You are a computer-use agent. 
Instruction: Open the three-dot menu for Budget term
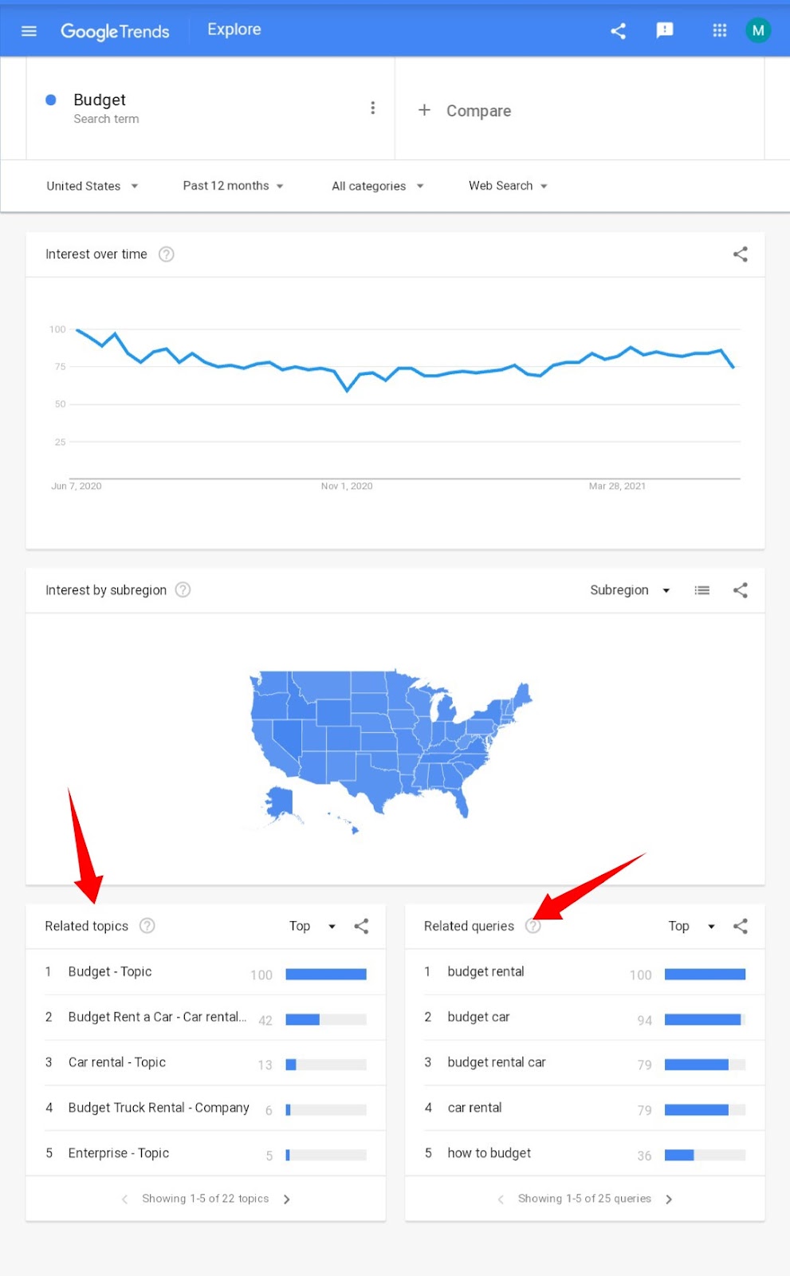372,108
